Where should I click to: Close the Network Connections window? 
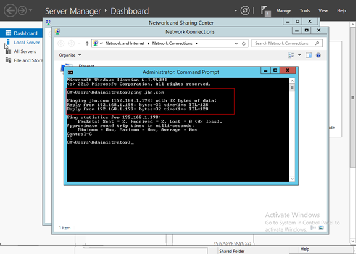pos(319,30)
